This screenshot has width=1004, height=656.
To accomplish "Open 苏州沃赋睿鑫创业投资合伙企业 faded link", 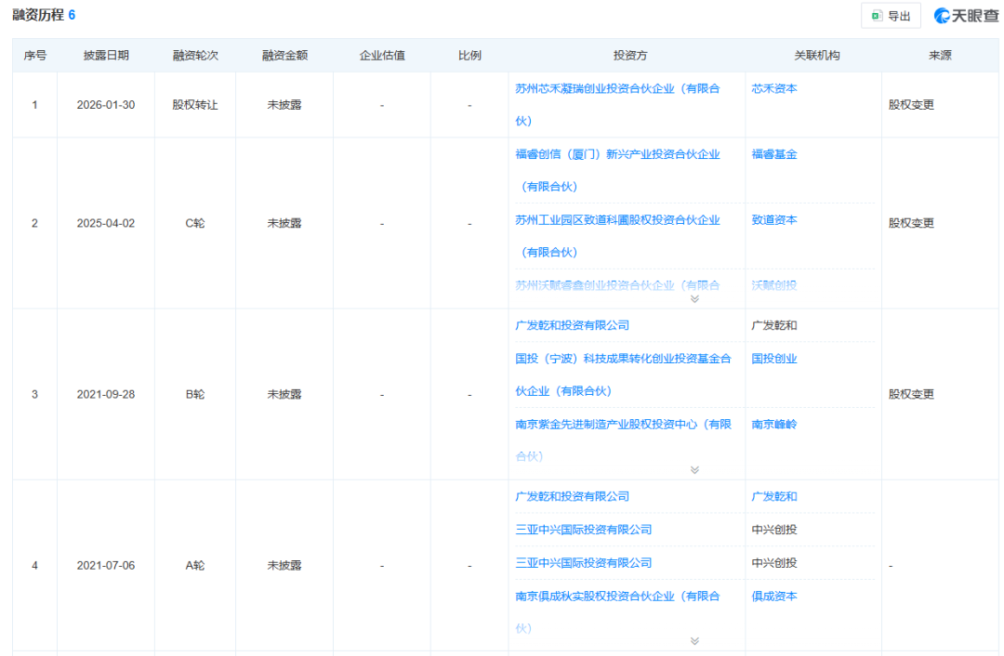I will point(617,285).
